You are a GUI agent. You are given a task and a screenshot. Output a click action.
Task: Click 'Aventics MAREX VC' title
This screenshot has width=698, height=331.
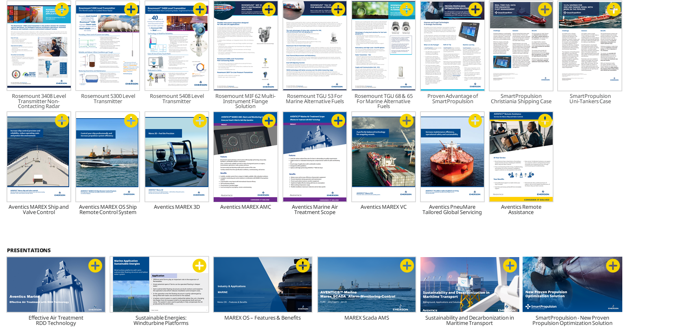coord(383,207)
